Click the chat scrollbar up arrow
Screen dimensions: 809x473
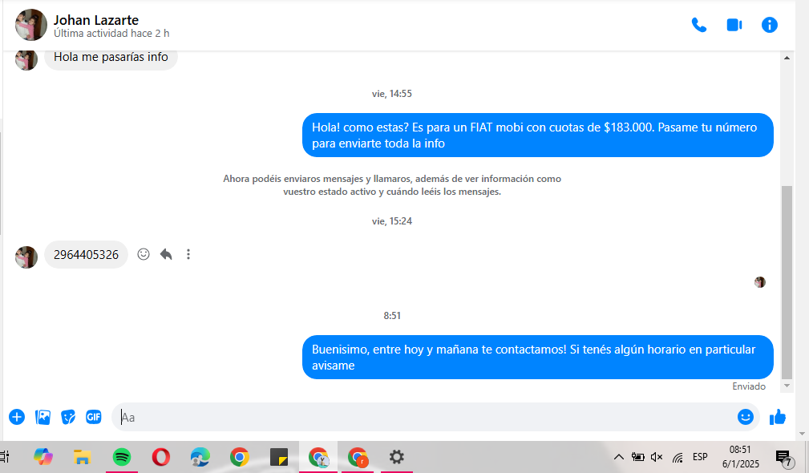(787, 58)
